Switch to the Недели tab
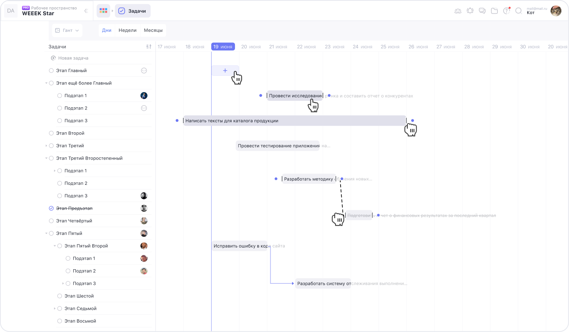Image resolution: width=569 pixels, height=332 pixels. coord(127,30)
